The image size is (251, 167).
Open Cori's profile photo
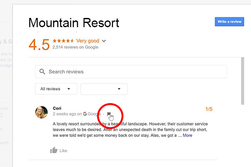(42, 112)
